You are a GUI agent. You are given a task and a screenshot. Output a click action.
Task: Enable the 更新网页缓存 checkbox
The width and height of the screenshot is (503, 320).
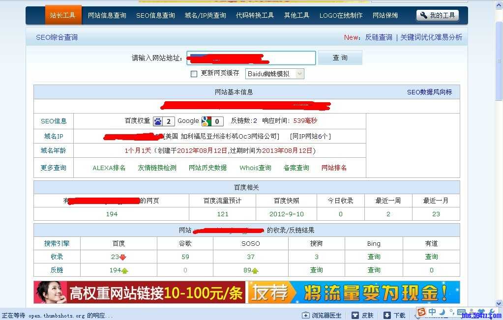point(193,73)
